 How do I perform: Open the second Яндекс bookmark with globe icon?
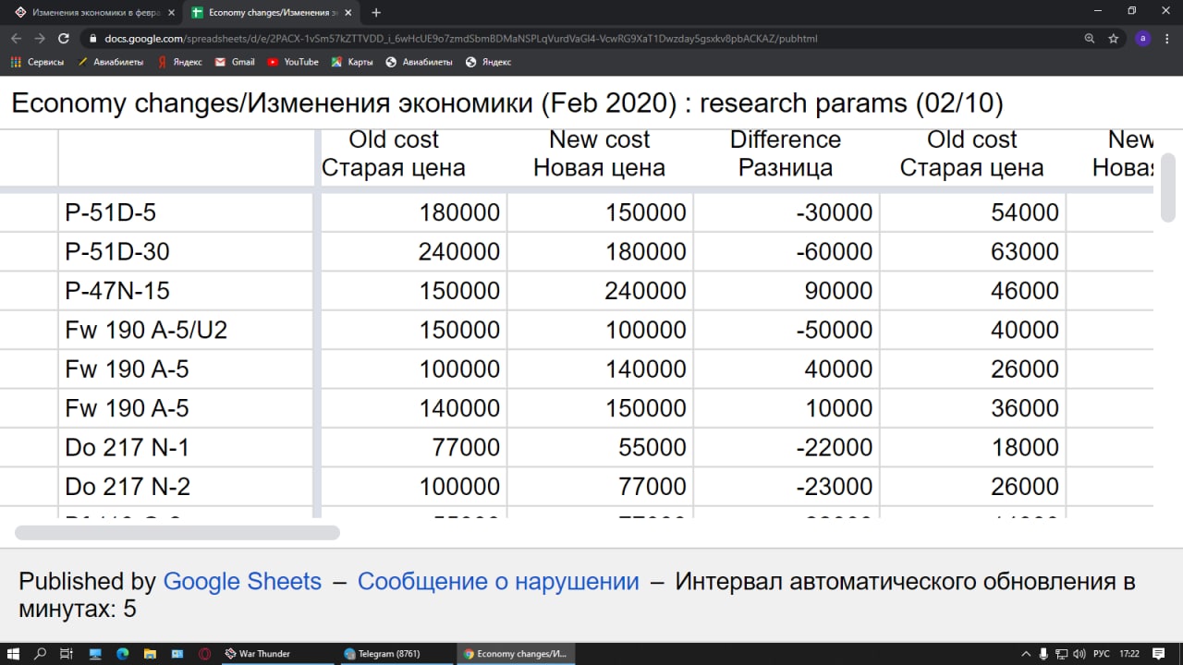coord(489,62)
